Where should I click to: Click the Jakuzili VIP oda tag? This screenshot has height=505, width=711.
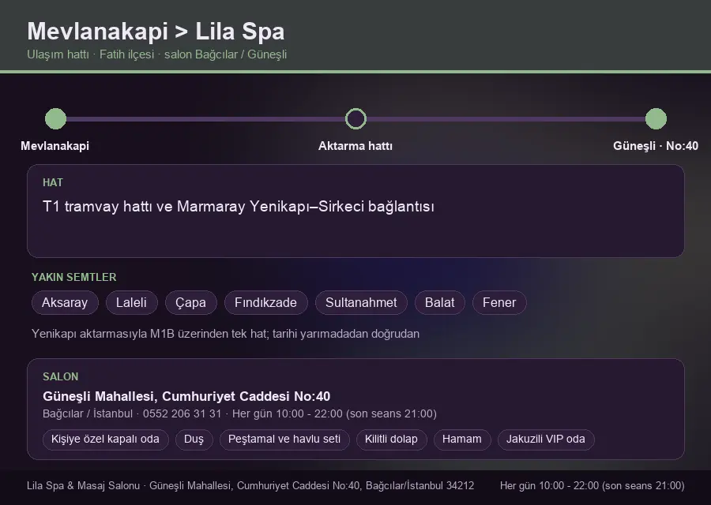(x=546, y=440)
